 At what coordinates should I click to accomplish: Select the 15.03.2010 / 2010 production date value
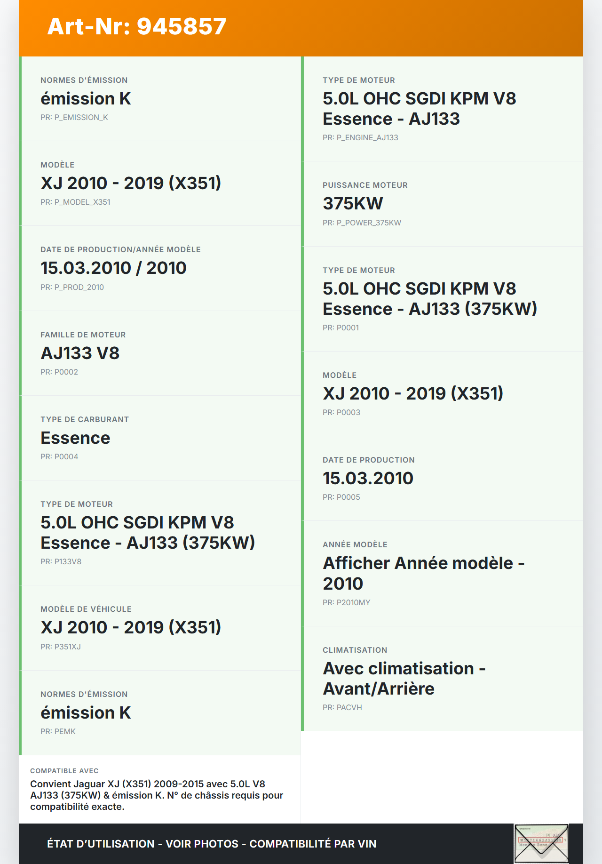(x=113, y=268)
